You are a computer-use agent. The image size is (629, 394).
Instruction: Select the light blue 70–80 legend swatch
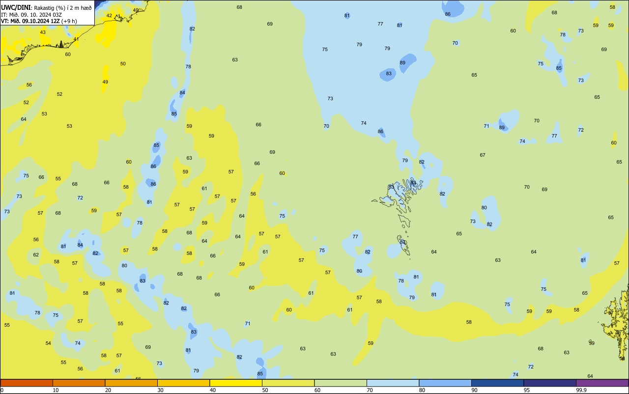pos(393,383)
